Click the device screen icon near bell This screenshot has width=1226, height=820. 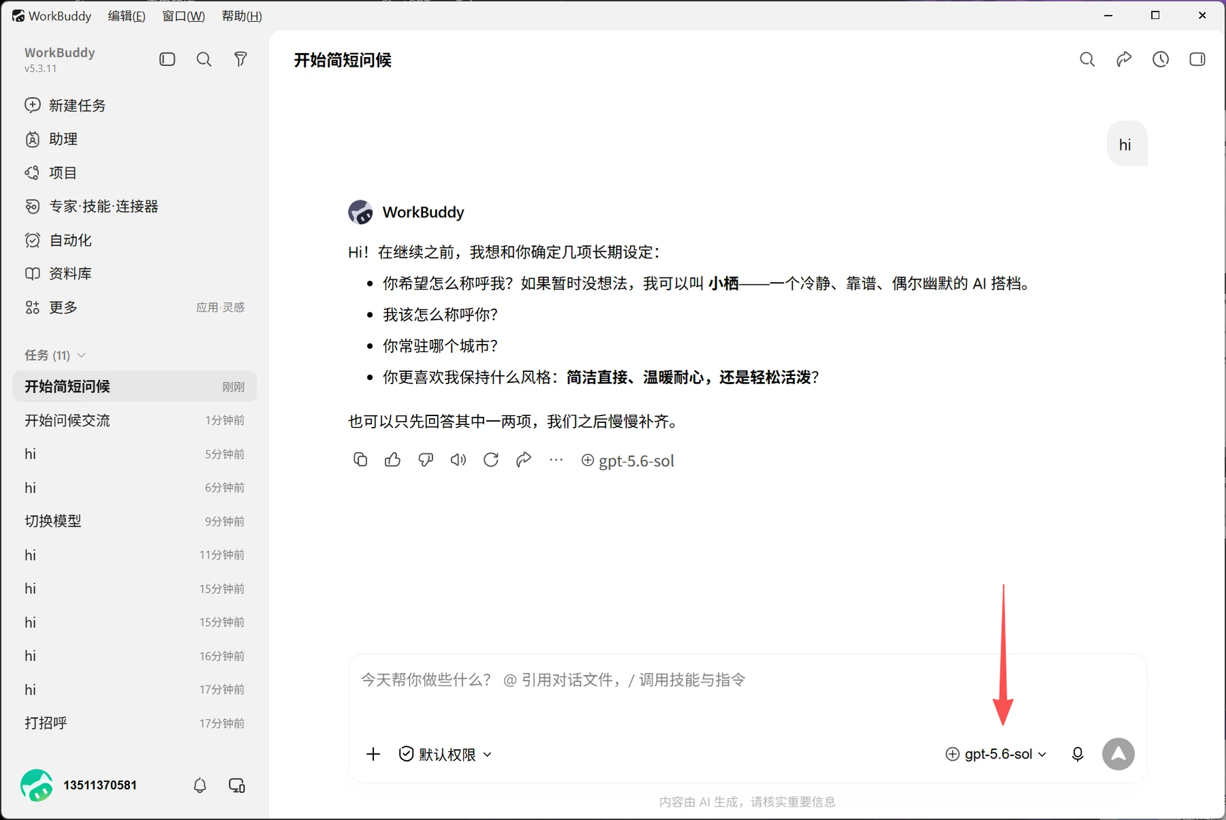click(x=236, y=785)
